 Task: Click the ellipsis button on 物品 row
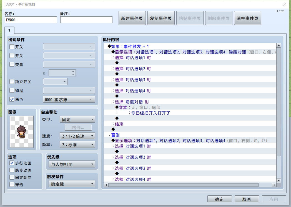pyautogui.click(x=92, y=90)
